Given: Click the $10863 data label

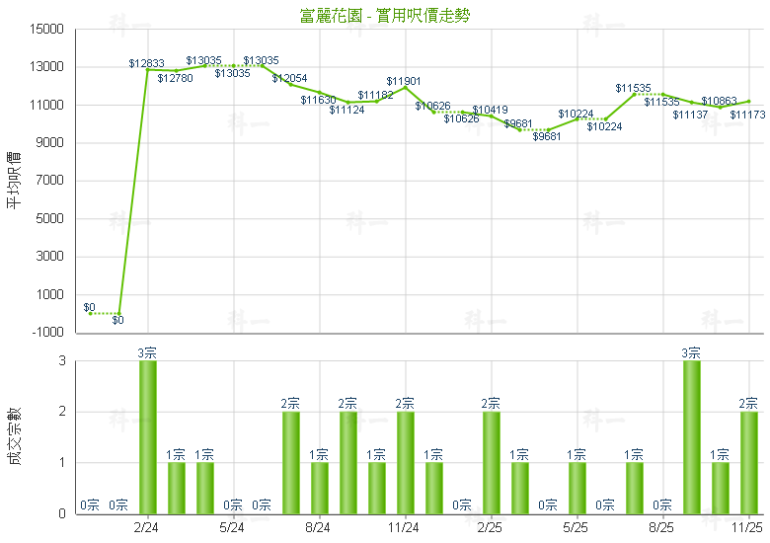Looking at the screenshot, I should pos(719,101).
